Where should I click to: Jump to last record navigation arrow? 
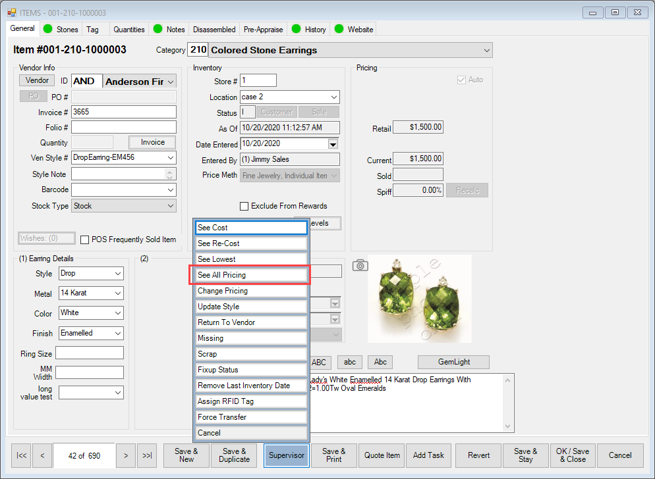pyautogui.click(x=147, y=455)
